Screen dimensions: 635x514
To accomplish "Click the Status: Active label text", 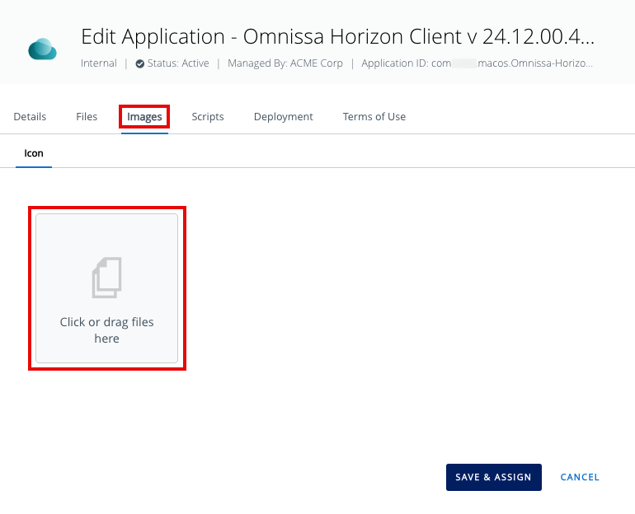I will (178, 63).
